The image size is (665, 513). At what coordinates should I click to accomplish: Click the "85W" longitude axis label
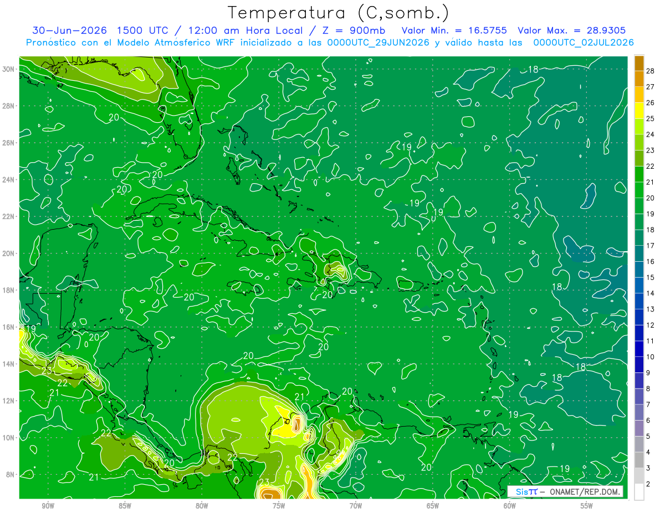[x=125, y=506]
